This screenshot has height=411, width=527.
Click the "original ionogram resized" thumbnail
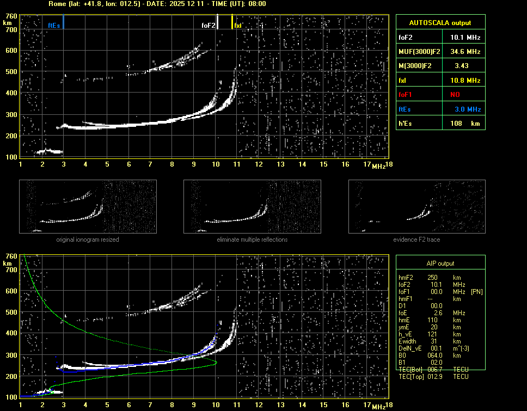88,207
